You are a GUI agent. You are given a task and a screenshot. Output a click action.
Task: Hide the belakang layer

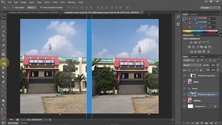coord(184,100)
